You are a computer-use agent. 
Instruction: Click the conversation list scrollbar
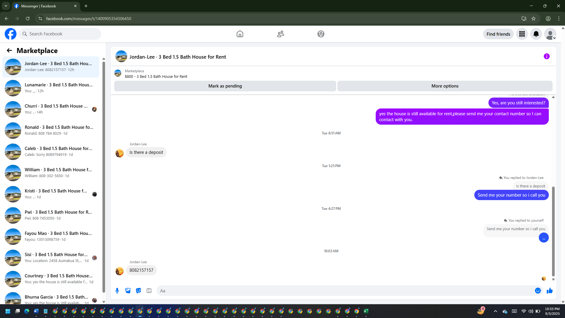tap(104, 177)
